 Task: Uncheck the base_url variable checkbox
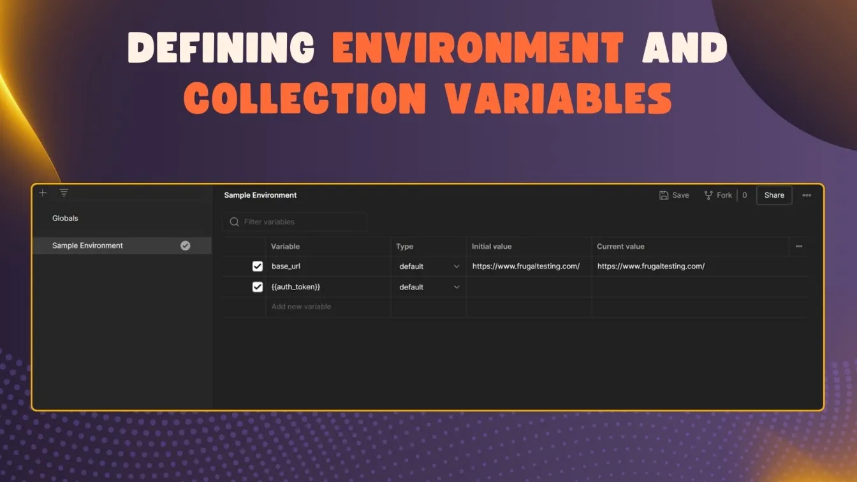[x=258, y=267]
